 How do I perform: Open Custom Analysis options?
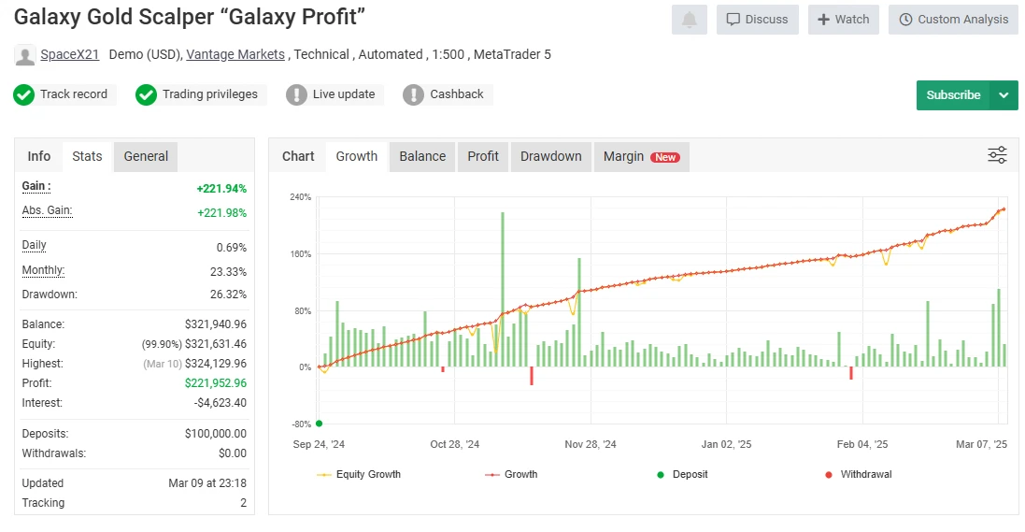(x=953, y=20)
